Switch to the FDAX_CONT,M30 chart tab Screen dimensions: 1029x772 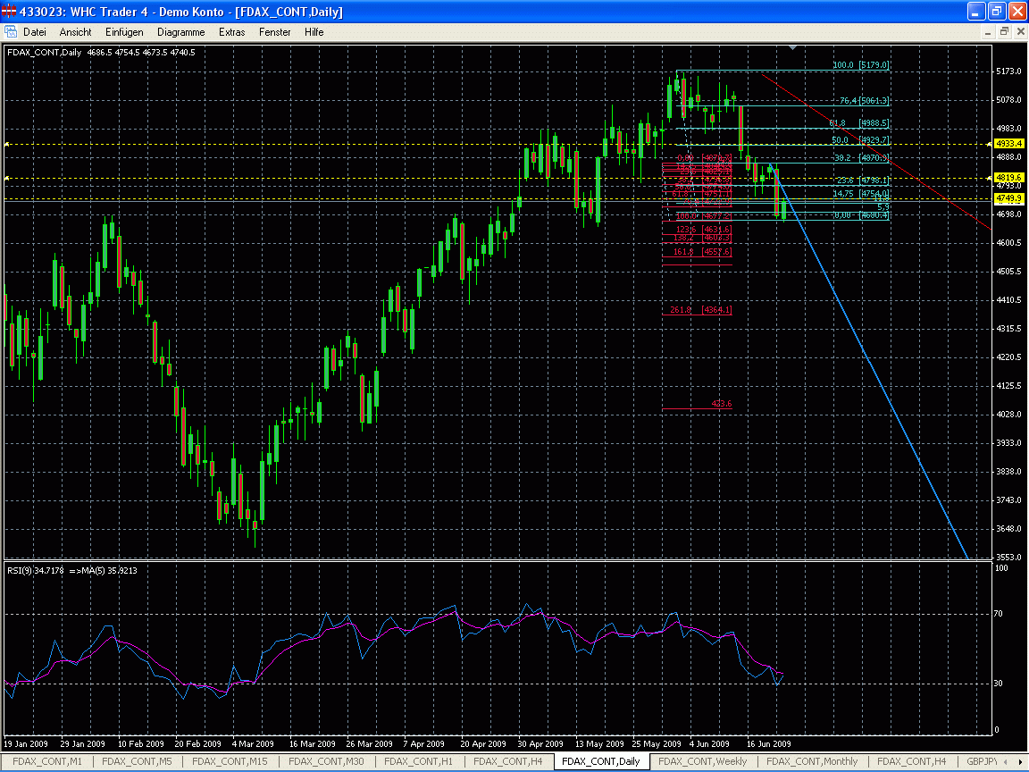326,761
